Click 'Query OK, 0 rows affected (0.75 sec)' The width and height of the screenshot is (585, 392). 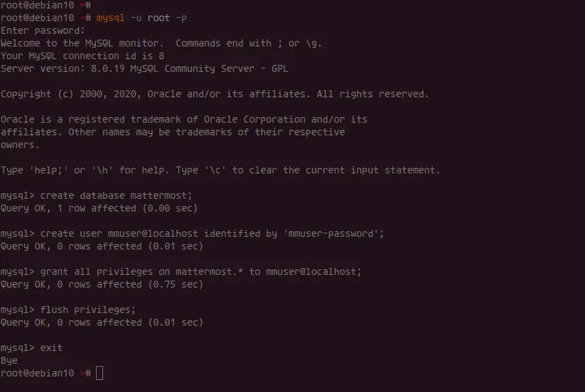[102, 284]
